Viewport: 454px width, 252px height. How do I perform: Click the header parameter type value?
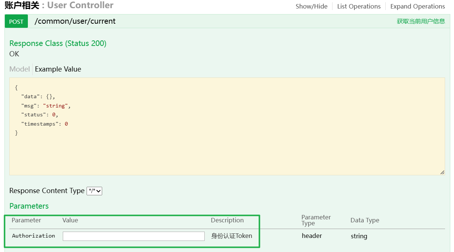[312, 236]
